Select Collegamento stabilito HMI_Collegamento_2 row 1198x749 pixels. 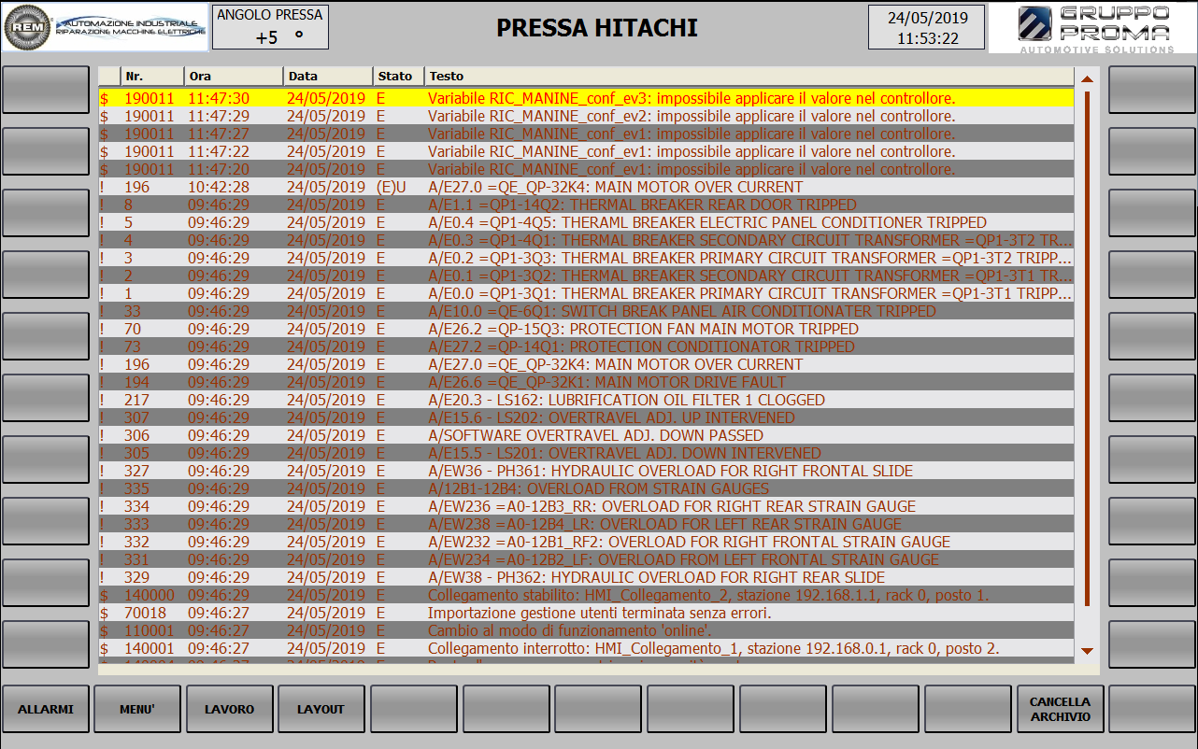click(586, 596)
